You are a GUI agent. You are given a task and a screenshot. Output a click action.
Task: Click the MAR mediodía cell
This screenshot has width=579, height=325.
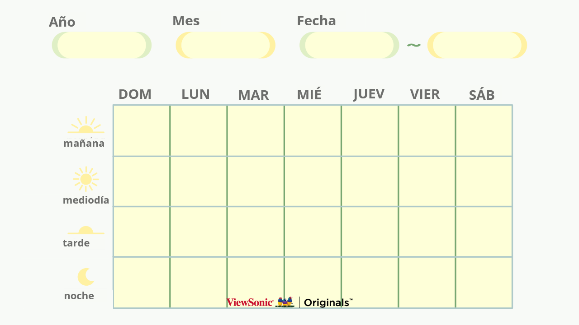click(x=256, y=181)
